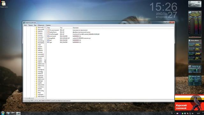Select the mountmgr key in tree
204x115 pixels.
[x=41, y=41]
